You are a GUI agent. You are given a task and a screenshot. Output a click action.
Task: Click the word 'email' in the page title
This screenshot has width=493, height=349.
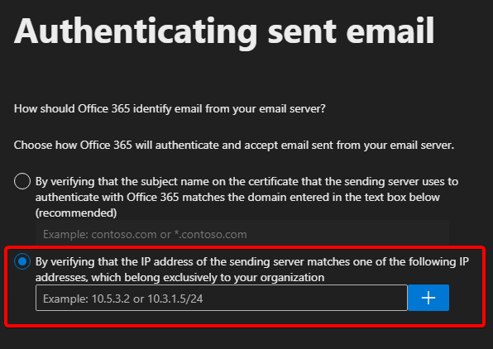point(390,31)
